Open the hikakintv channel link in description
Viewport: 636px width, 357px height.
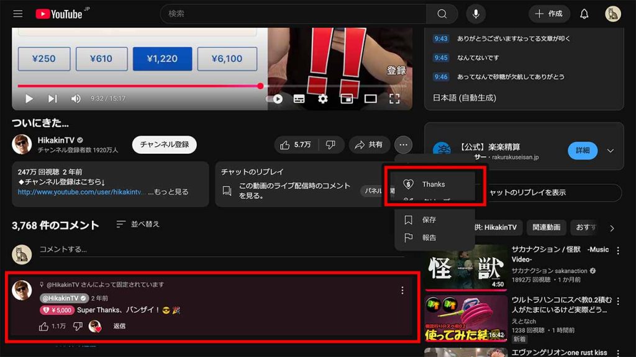80,192
